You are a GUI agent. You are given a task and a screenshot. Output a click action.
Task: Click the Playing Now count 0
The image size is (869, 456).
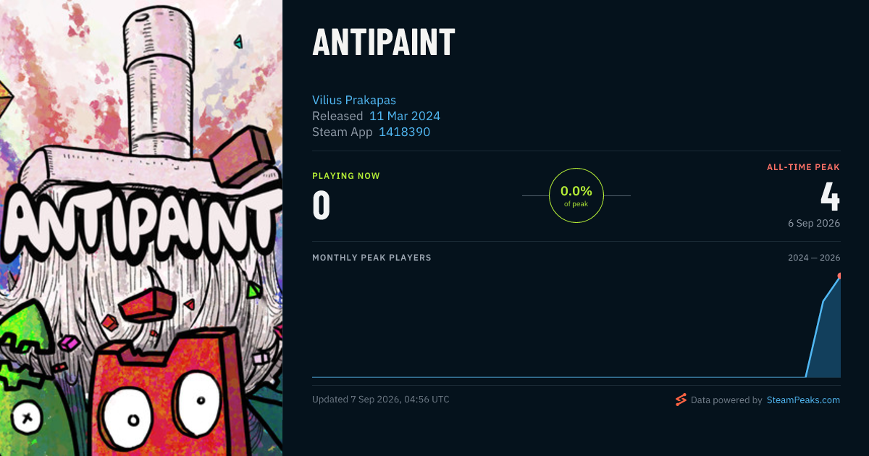tap(321, 205)
